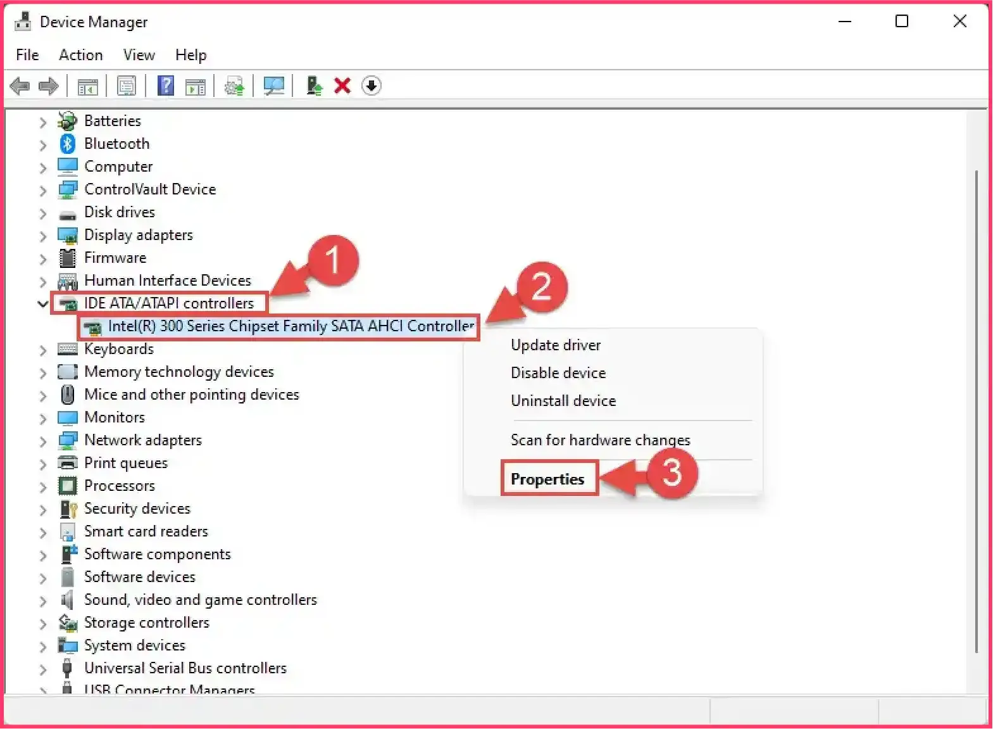Click the Back arrow toolbar icon
Viewport: 993px width, 729px height.
[20, 86]
